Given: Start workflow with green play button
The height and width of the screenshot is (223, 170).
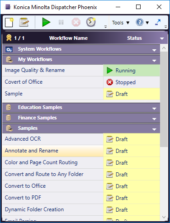Looking at the screenshot, I should point(46,22).
